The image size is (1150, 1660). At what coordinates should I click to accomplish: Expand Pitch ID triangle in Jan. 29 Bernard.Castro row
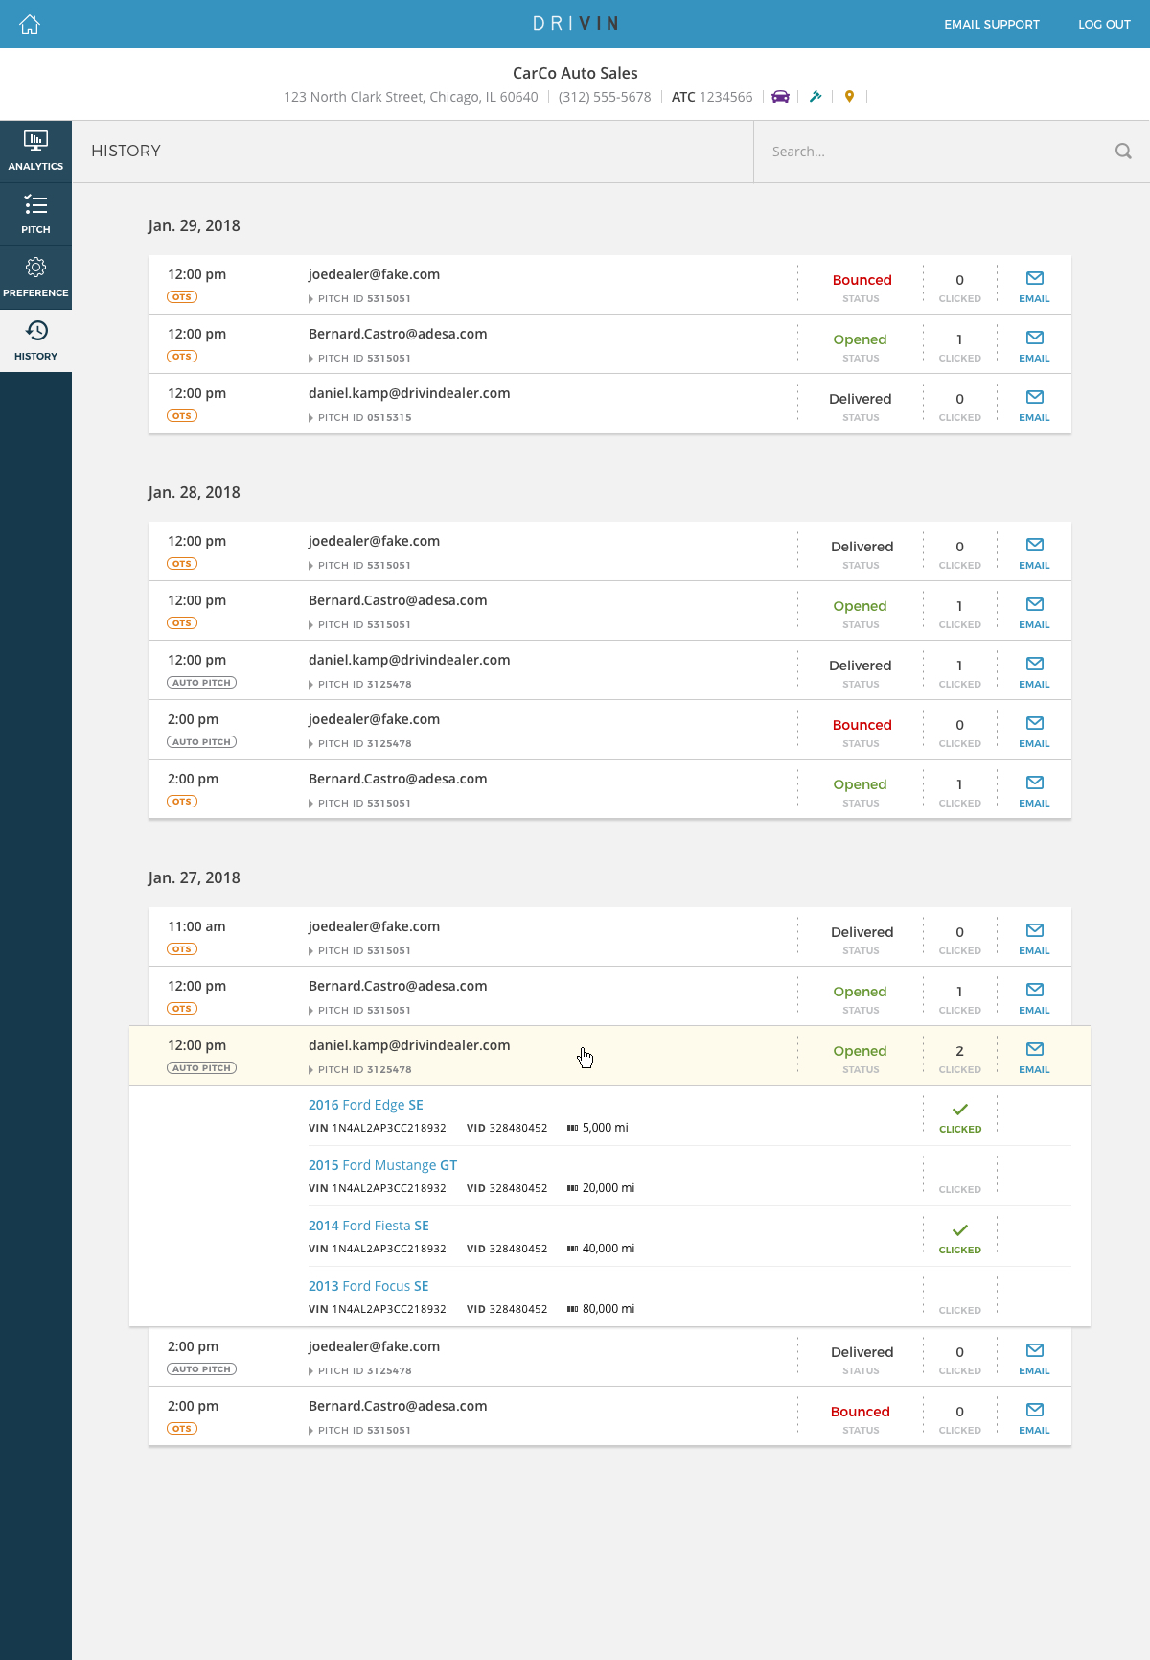[x=310, y=359]
